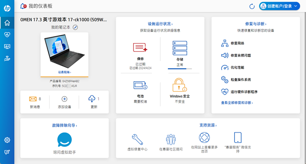
Task: Open the 设备运行状况 heading link
Action: 160,24
